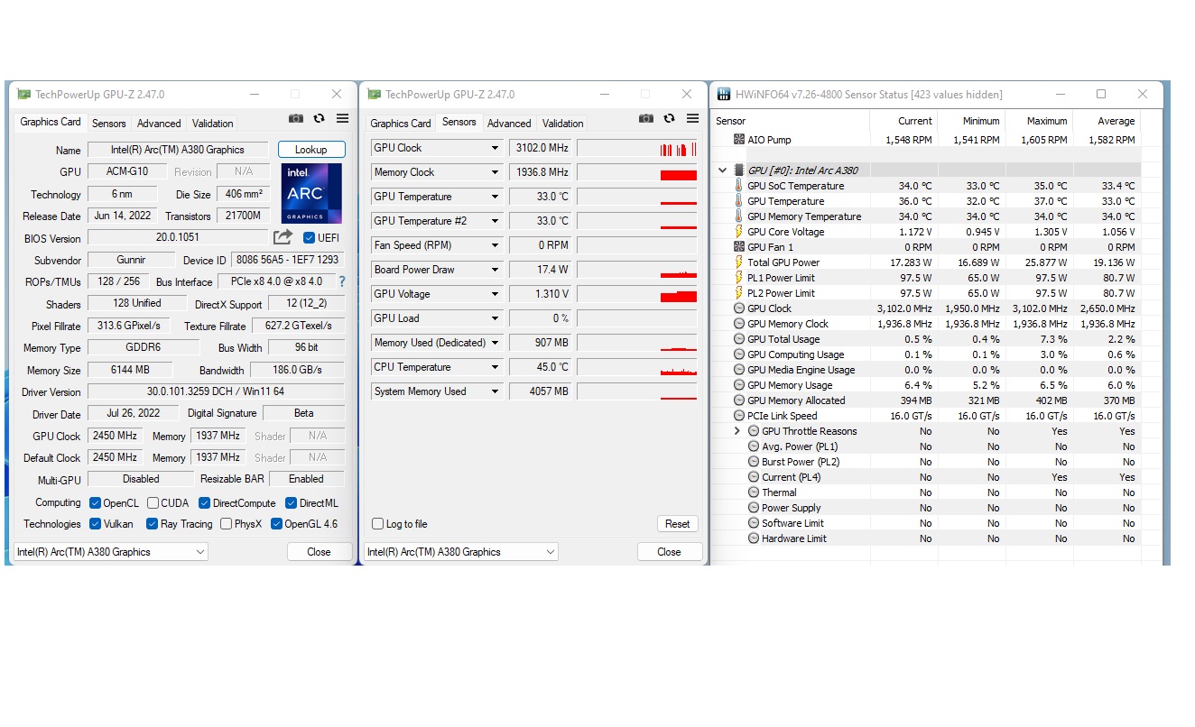Image resolution: width=1195 pixels, height=727 pixels.
Task: Collapse GPU [#0]: Intel Arc A380 group
Action: pos(723,170)
